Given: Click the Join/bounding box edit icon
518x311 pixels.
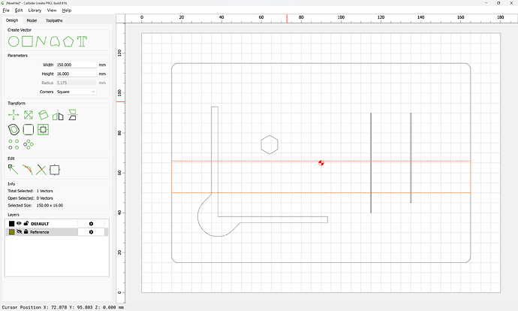Looking at the screenshot, I should [x=55, y=170].
